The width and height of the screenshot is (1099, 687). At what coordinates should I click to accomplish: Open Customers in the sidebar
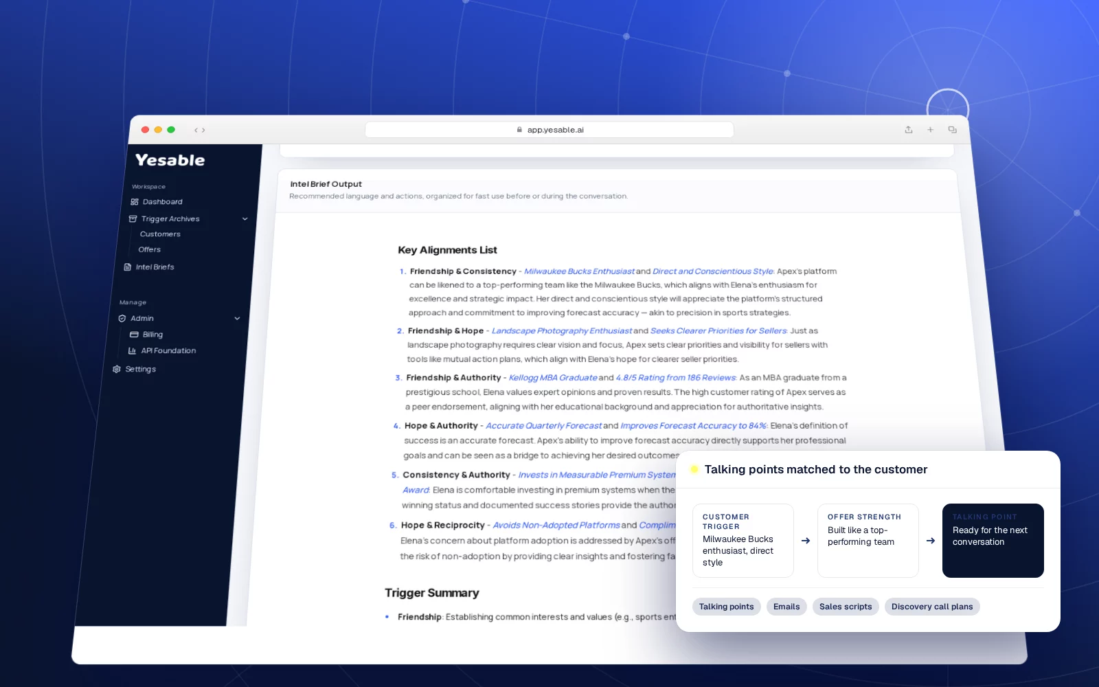(x=160, y=234)
